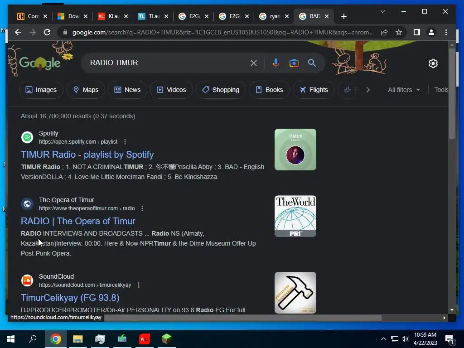
Task: Submit search with magnifying glass icon
Action: pyautogui.click(x=312, y=63)
